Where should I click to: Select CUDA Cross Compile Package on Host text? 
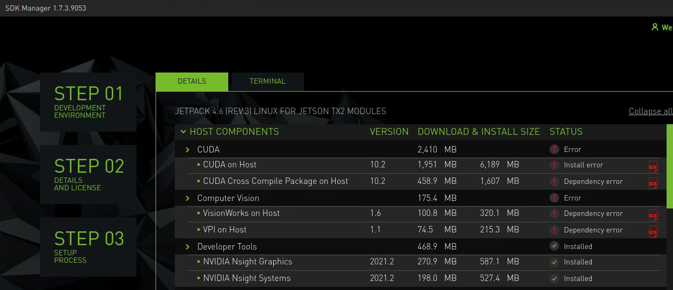[275, 181]
